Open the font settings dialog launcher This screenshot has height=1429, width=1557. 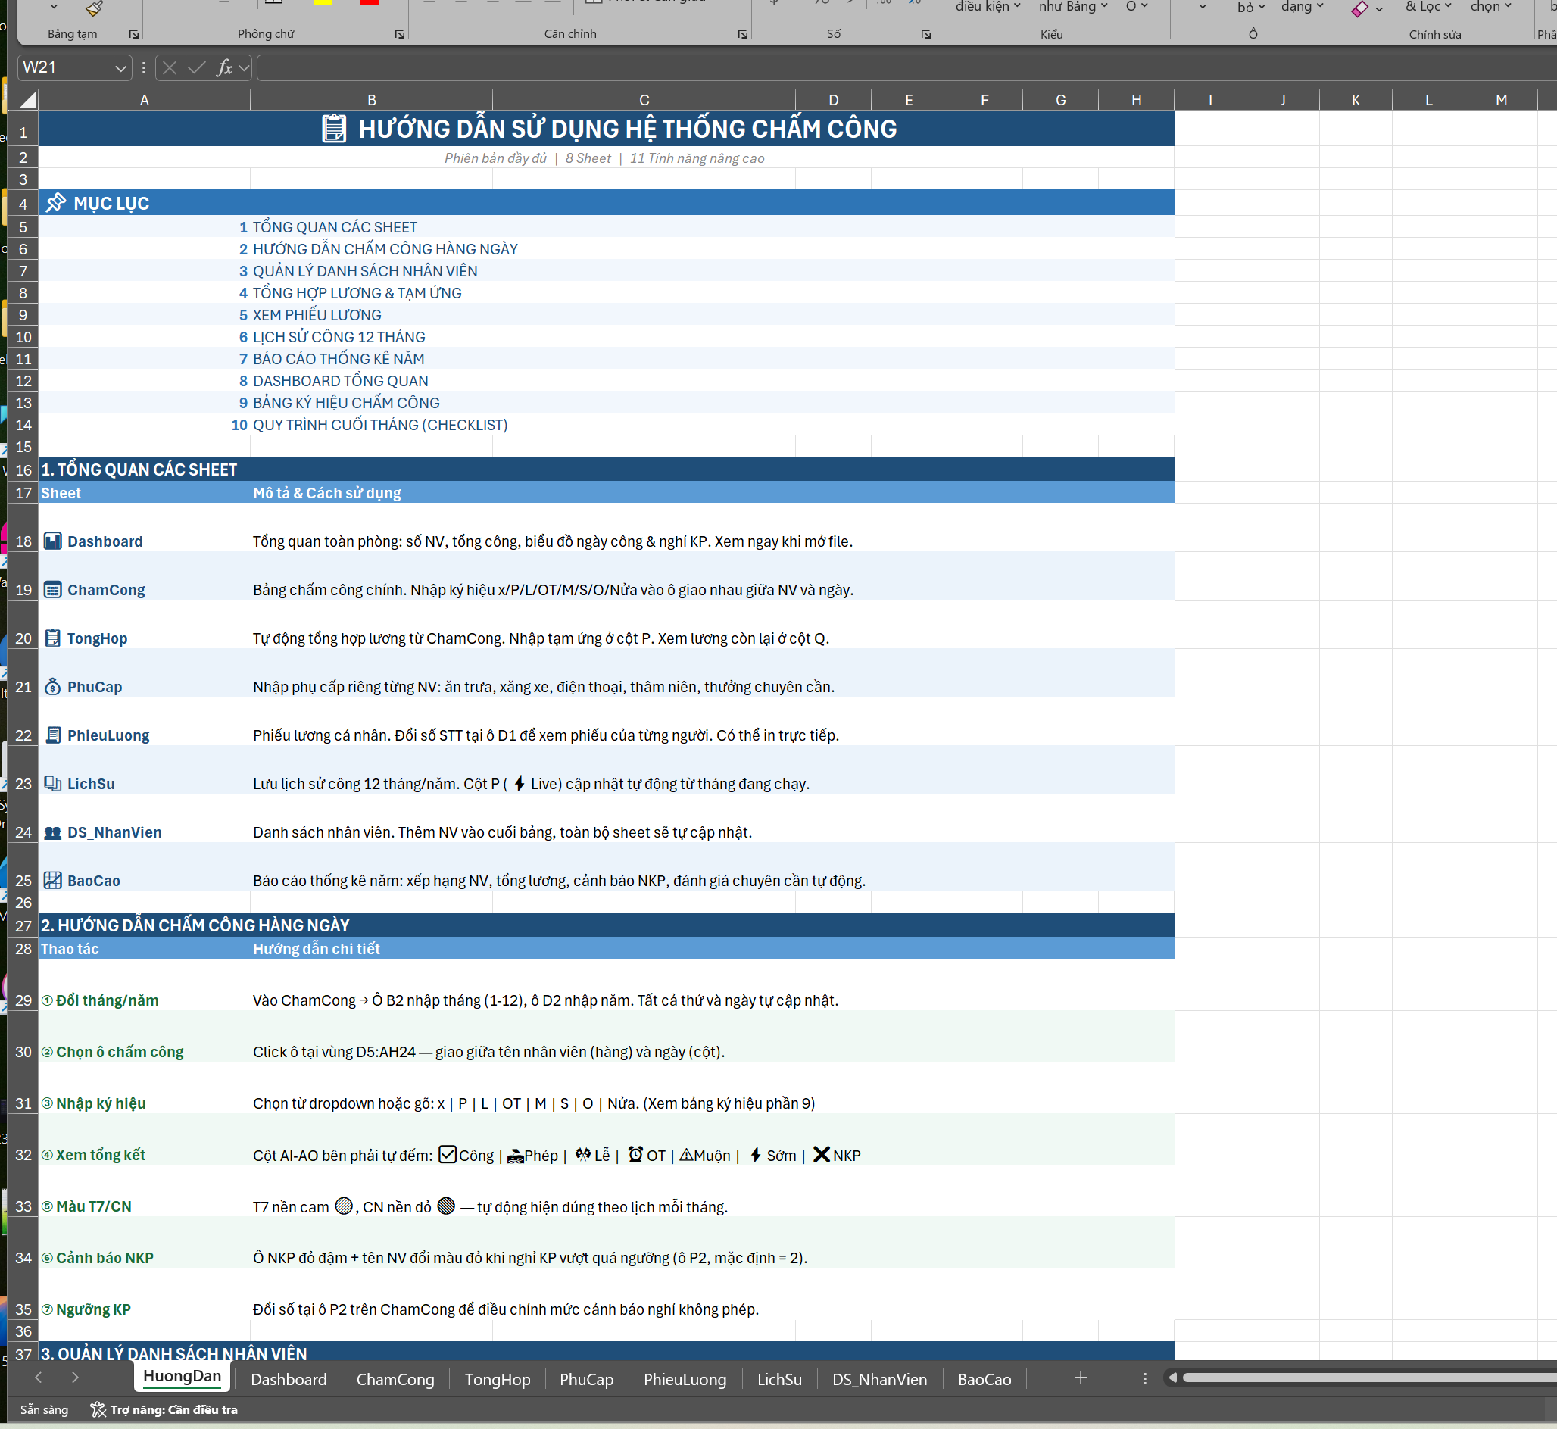coord(400,34)
